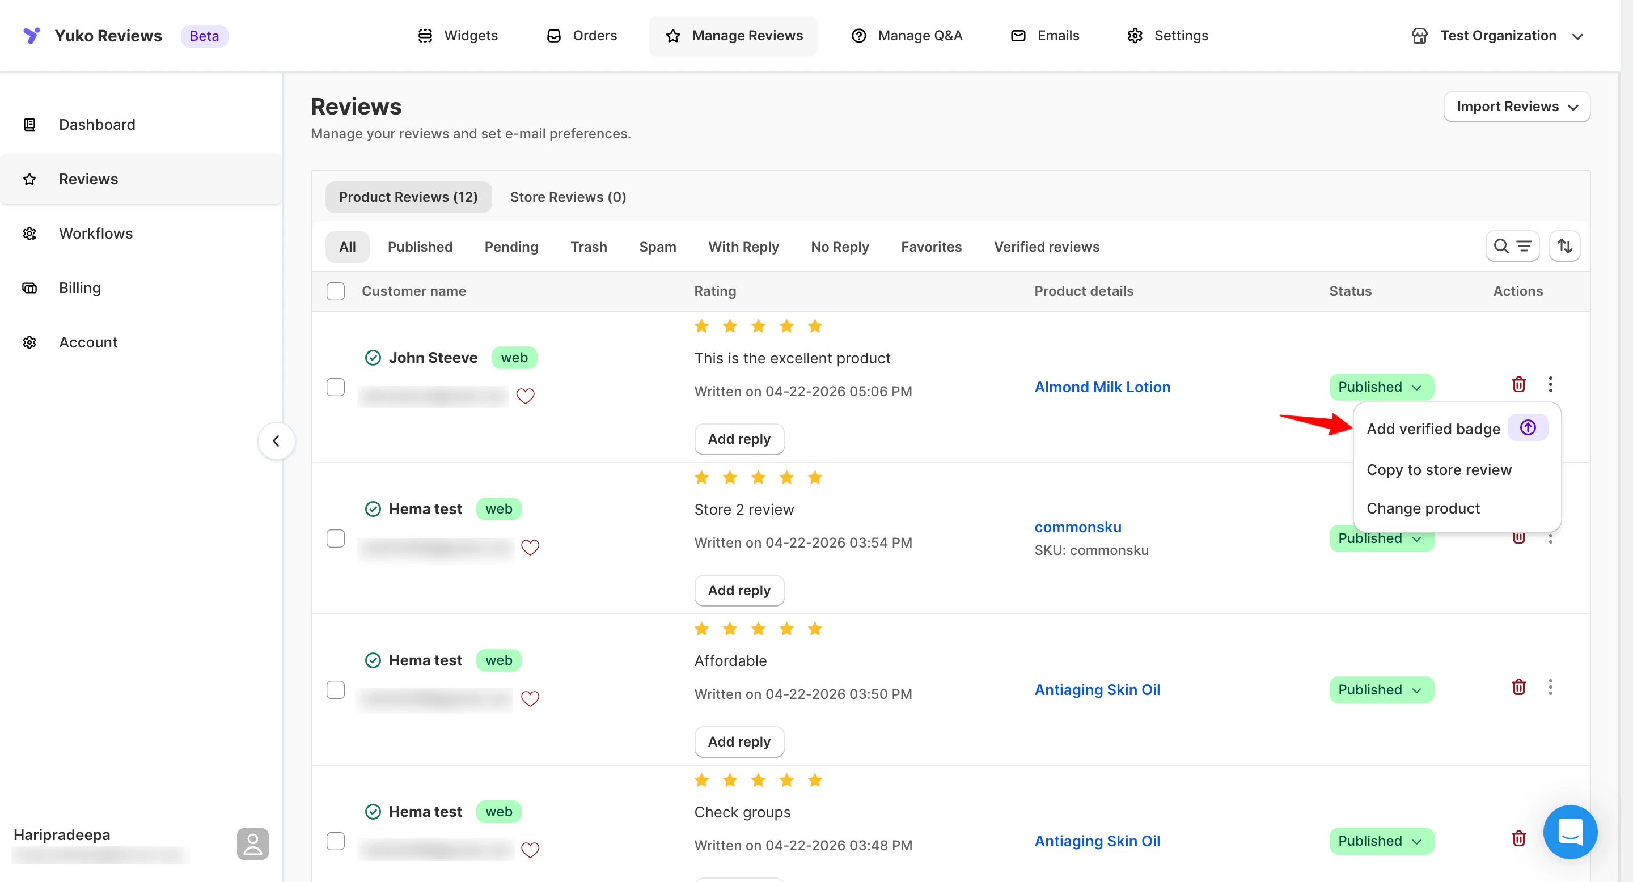Tick checkbox for the Check groups review row
Screen dimensions: 1633x882
(x=335, y=841)
